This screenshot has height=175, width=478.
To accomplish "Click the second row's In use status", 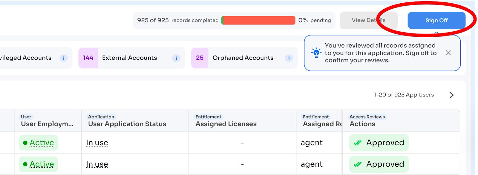I will (x=97, y=164).
